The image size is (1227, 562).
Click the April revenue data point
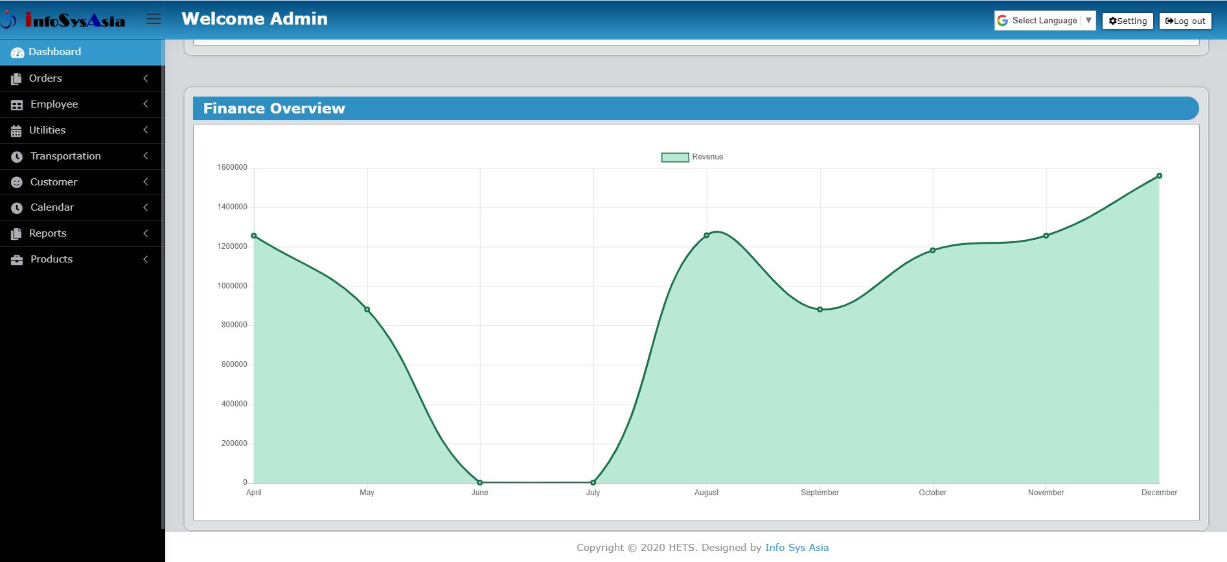(x=254, y=235)
